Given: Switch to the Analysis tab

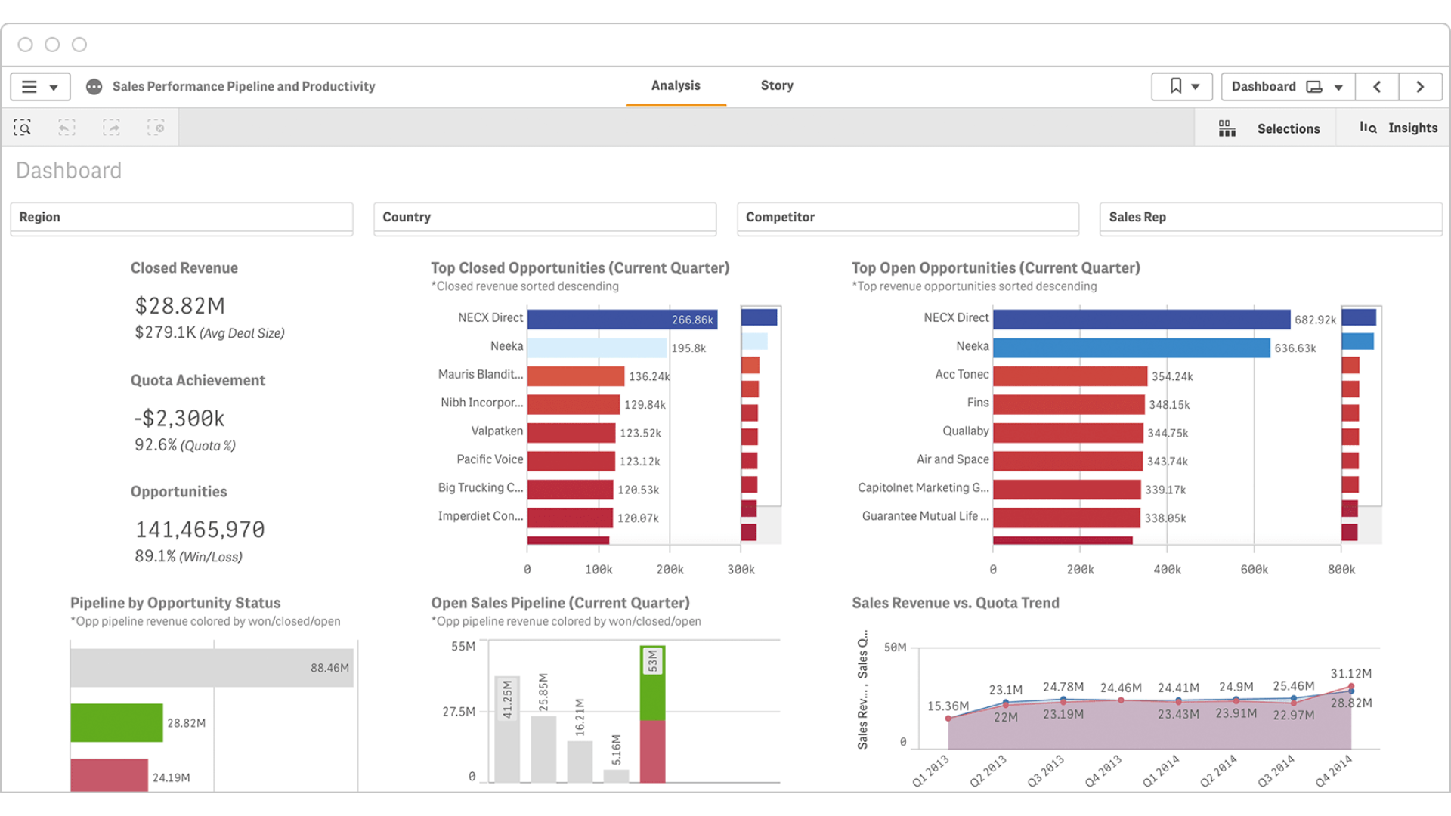Looking at the screenshot, I should point(676,86).
